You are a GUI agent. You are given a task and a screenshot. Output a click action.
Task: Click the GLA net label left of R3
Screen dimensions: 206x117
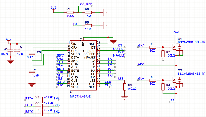(x=141, y=79)
